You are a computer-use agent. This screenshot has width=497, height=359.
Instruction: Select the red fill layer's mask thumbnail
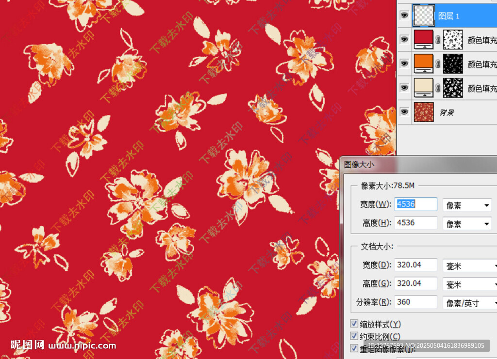click(x=452, y=40)
